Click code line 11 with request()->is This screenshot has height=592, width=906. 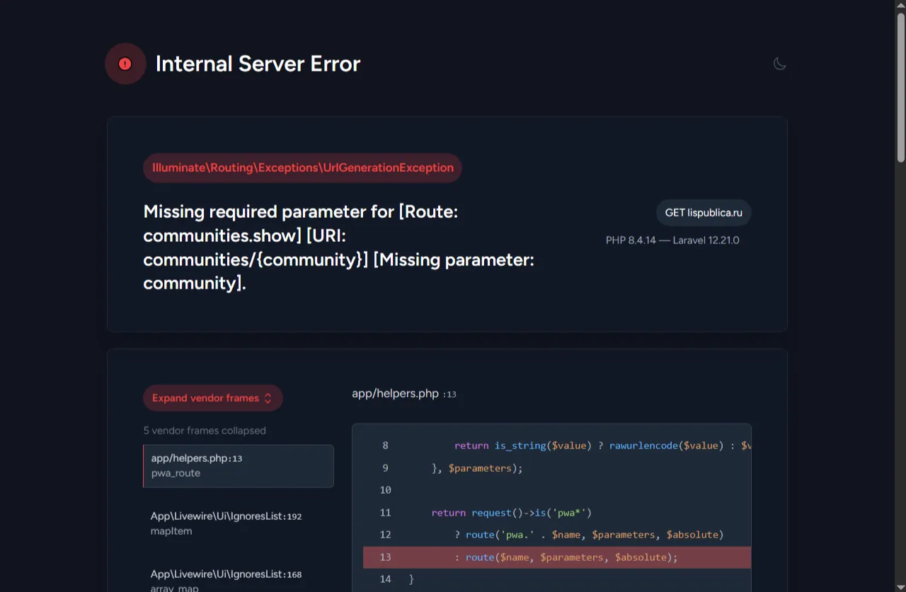(511, 513)
